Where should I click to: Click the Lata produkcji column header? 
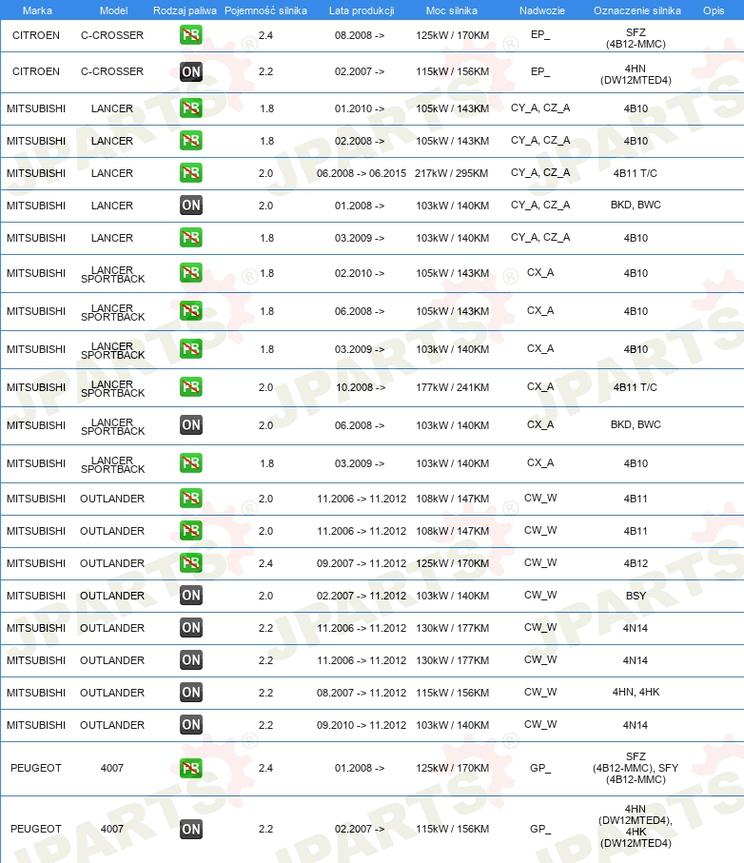[x=362, y=10]
